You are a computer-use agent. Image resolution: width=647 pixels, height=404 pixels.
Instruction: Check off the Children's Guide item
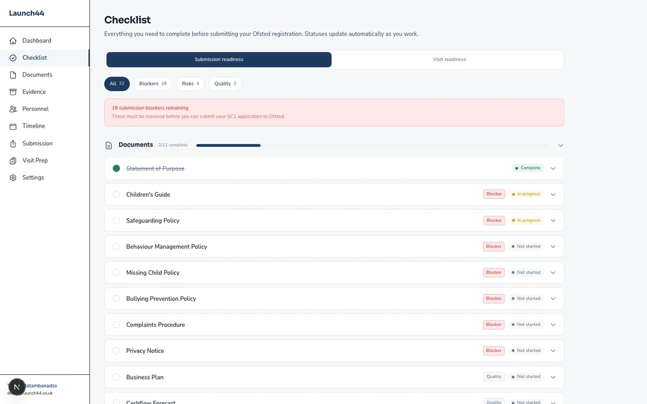pos(116,194)
